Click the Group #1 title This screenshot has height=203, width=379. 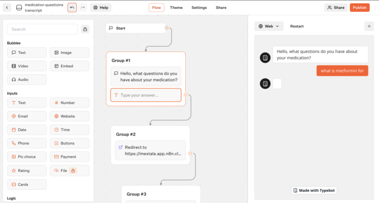(x=121, y=60)
